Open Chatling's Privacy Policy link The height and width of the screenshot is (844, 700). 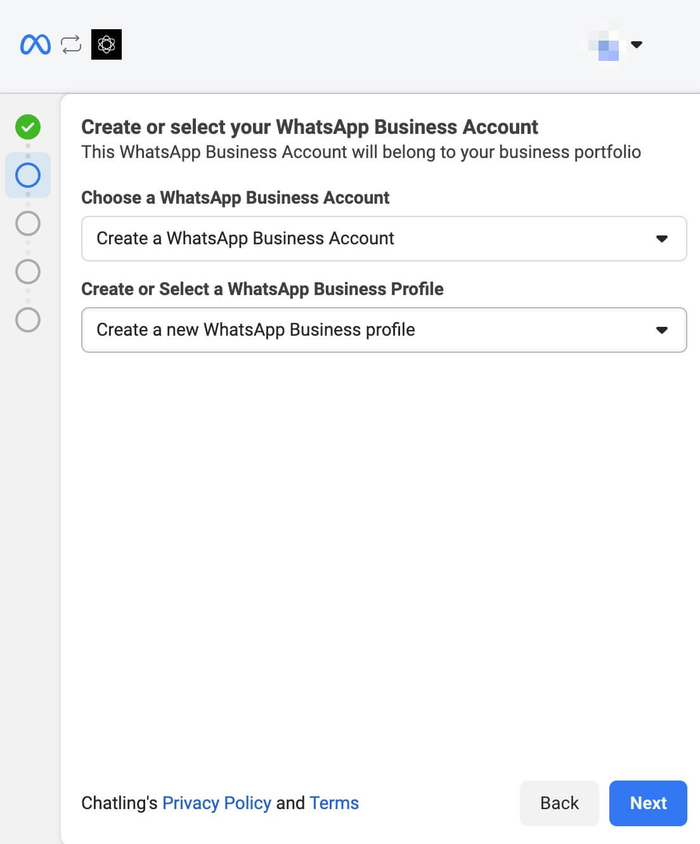coord(217,803)
